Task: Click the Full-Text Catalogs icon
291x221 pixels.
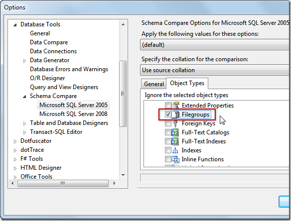Action: coord(175,132)
